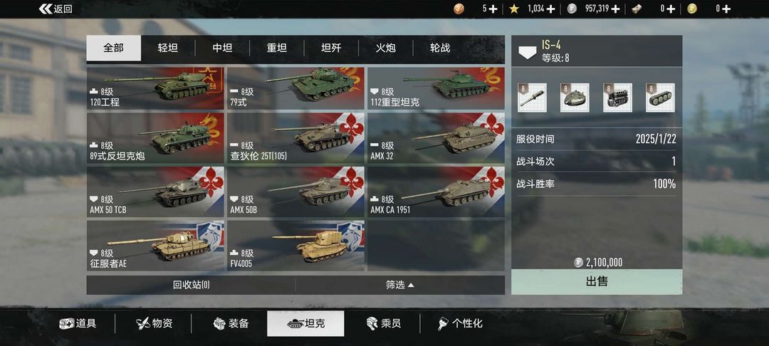
Task: Add silver next to 957,319
Action: click(x=615, y=9)
